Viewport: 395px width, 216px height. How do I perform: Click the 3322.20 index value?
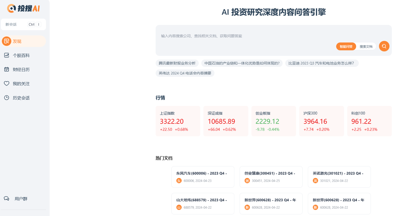[x=172, y=121]
